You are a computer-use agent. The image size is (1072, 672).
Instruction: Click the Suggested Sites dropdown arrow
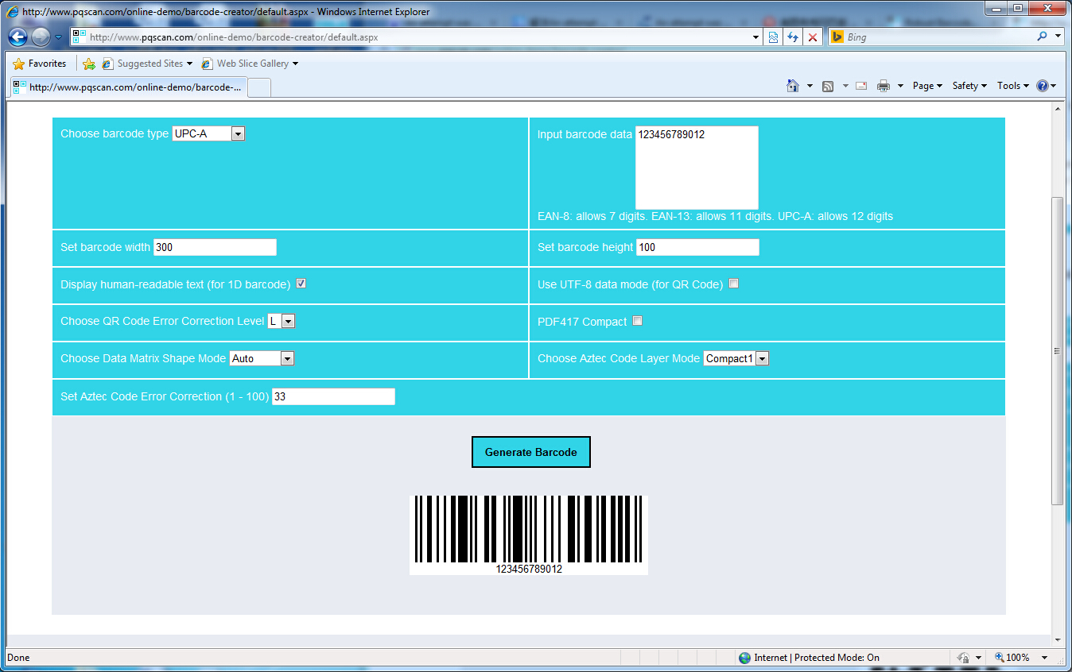click(189, 64)
